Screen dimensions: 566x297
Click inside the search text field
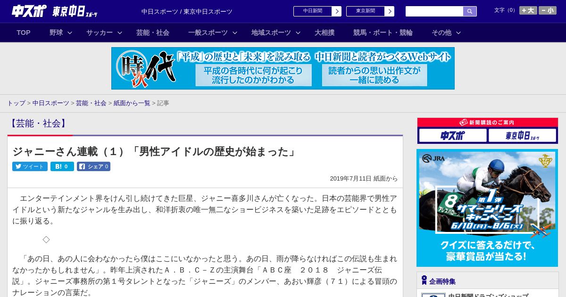(x=434, y=11)
